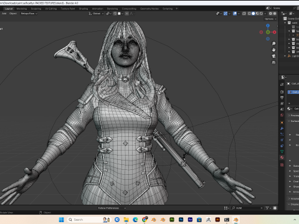Toggle the show gizmos button
299x224 pixels.
point(225,14)
